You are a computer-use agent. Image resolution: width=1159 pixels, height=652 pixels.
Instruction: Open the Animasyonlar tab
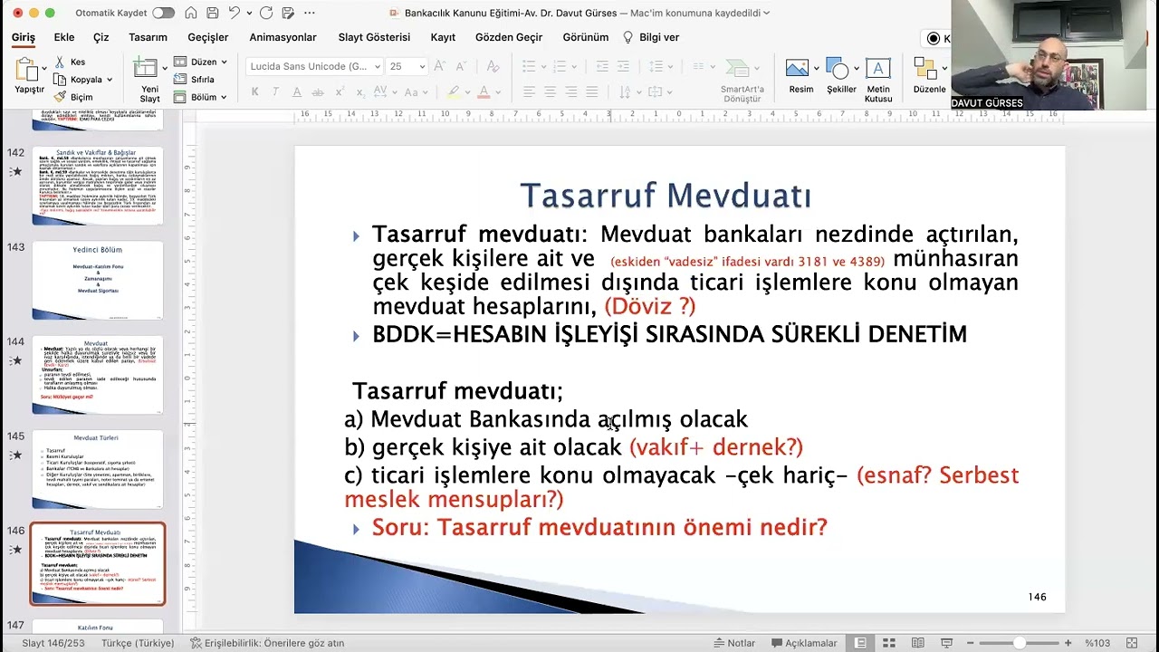[283, 37]
